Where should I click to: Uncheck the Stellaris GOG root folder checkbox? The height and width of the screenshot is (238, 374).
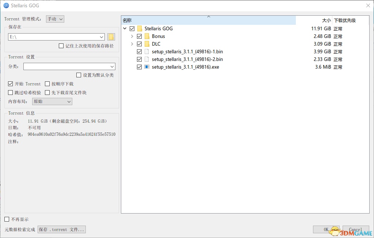132,28
